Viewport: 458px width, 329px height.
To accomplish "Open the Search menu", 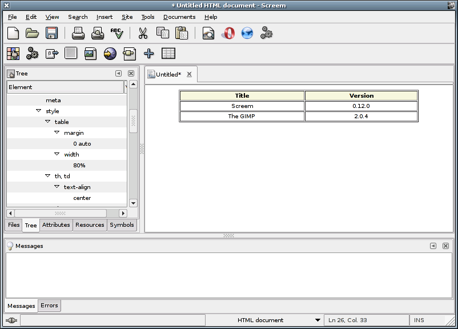I will [78, 17].
